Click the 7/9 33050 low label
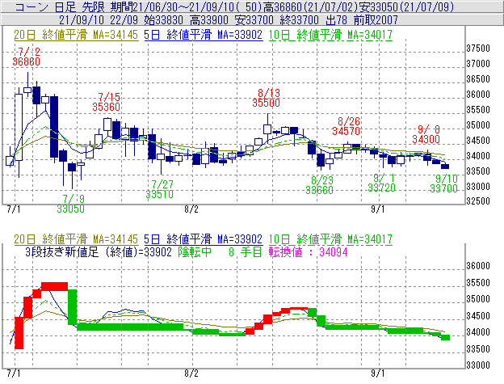The image size is (504, 384). pyautogui.click(x=71, y=204)
